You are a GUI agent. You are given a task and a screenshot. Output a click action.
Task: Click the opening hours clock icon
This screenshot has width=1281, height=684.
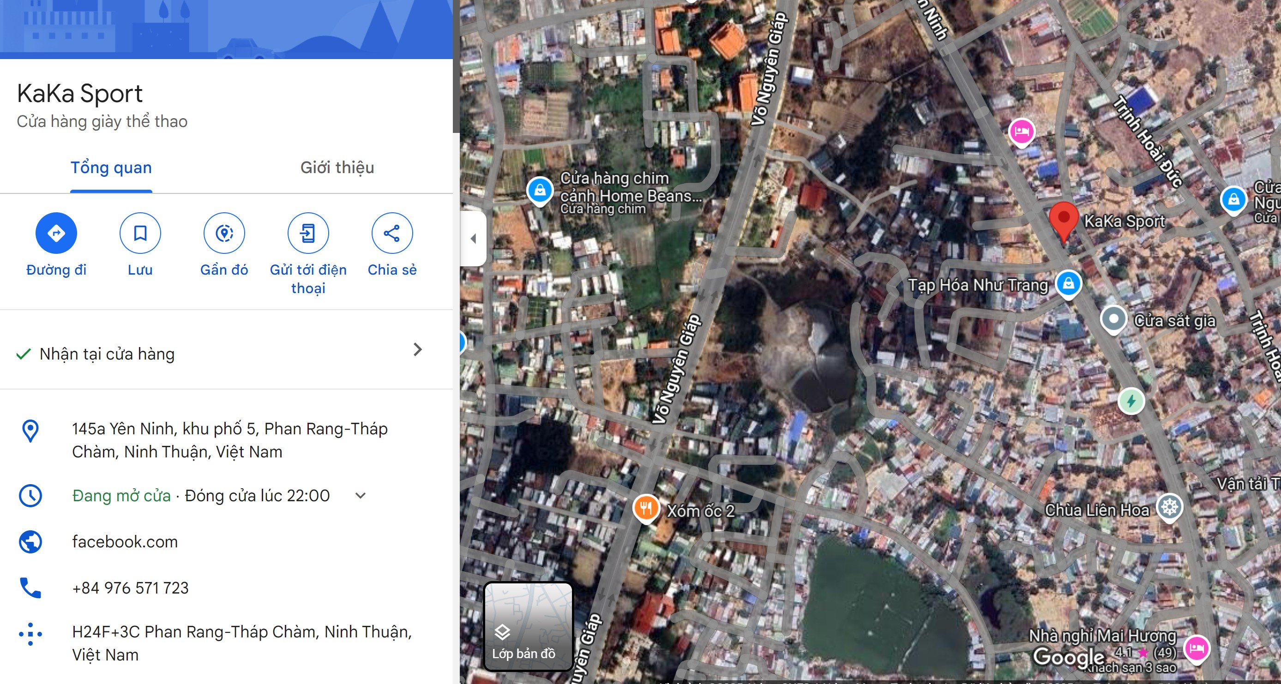[30, 496]
